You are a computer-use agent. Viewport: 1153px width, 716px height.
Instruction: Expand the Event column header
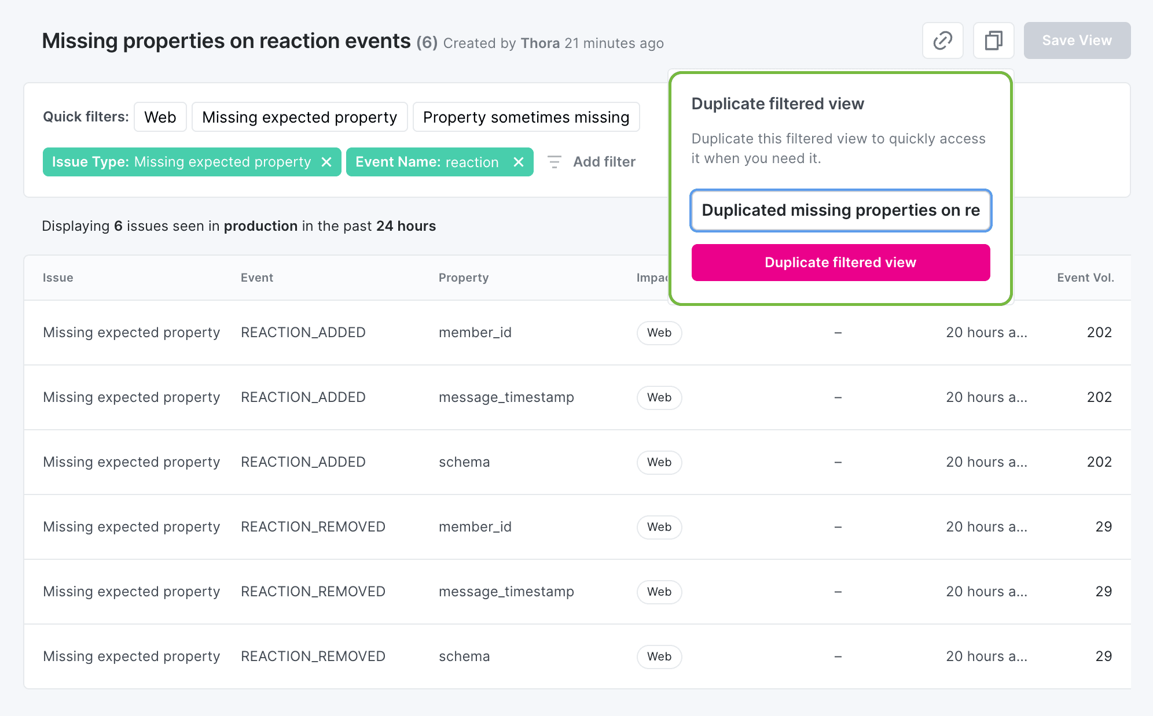click(x=256, y=277)
